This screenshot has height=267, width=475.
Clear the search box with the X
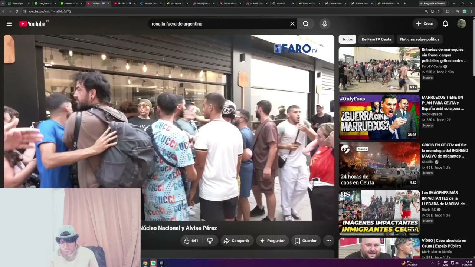click(292, 24)
